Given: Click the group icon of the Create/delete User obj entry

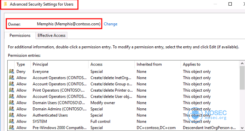Looking at the screenshot, I should pos(12,96).
